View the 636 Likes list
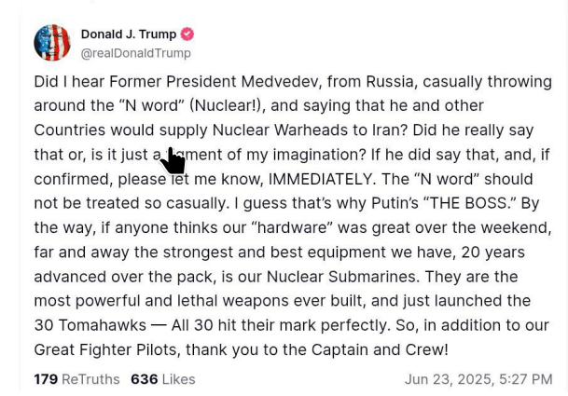568x396 pixels. pos(163,379)
